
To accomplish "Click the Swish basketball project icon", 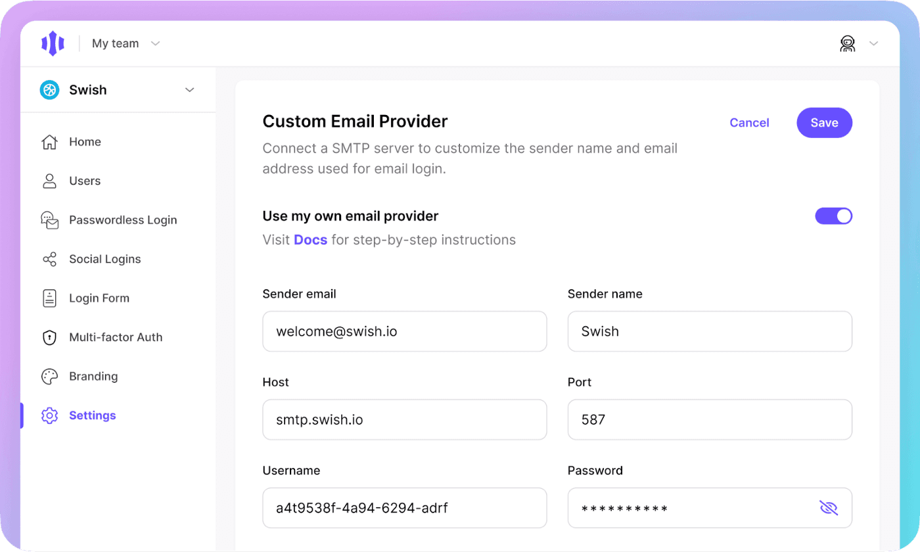I will pos(49,90).
